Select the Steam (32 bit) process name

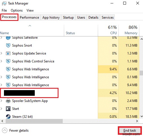pos(22,117)
